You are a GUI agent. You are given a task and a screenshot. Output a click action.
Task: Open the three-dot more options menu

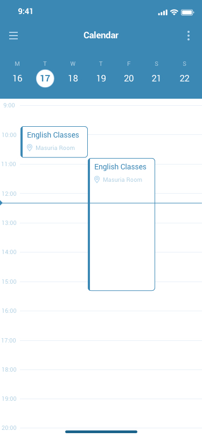(x=189, y=36)
